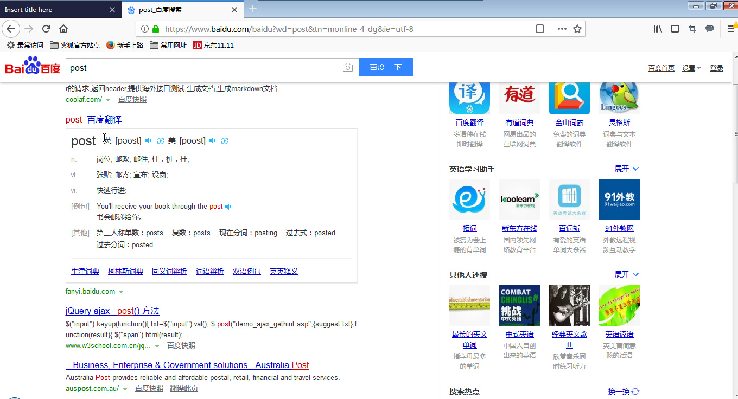The height and width of the screenshot is (399, 738).
Task: Open the browser home page icon
Action: 63,29
